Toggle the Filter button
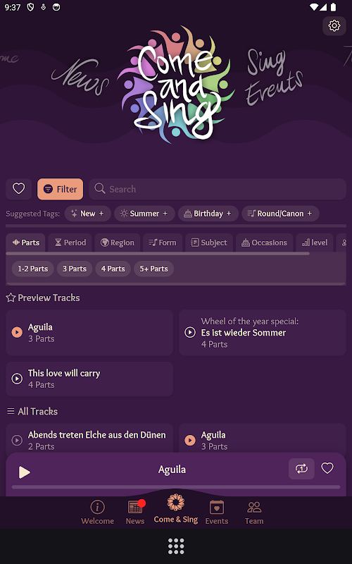 click(x=60, y=189)
